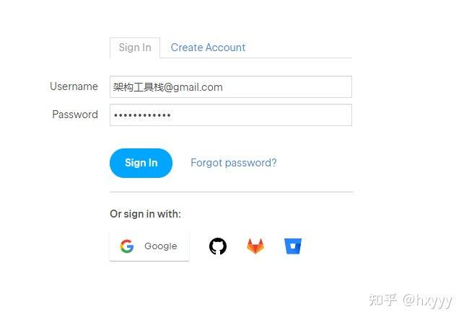464x322 pixels.
Task: Sign in with the Bitbucket bucket icon
Action: [x=293, y=246]
